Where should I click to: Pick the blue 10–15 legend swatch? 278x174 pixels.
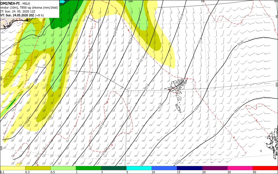click(164, 168)
